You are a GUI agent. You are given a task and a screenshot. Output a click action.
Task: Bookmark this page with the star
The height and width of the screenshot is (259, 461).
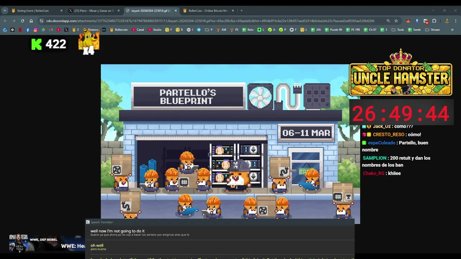396,21
